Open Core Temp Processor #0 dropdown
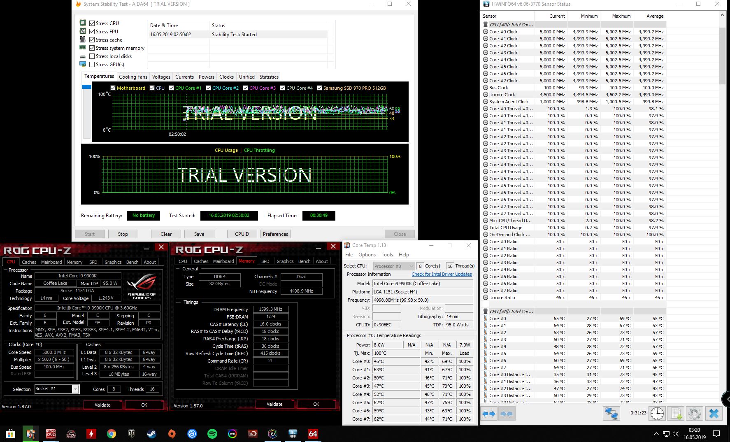 coord(394,266)
